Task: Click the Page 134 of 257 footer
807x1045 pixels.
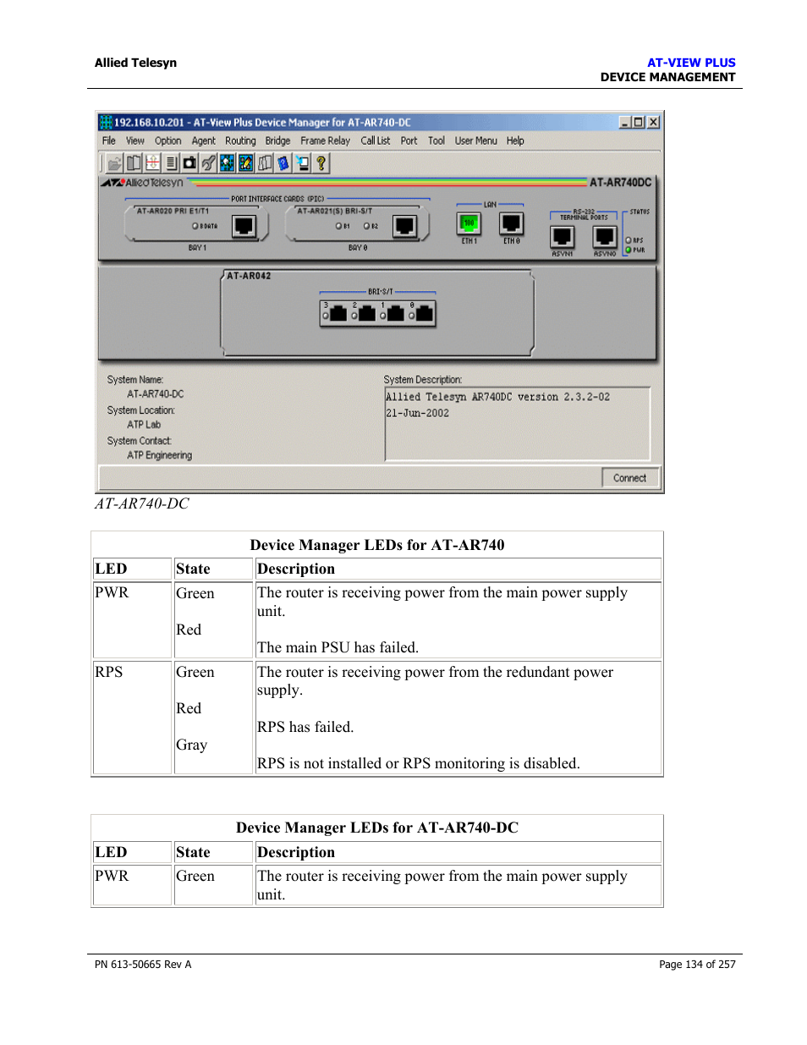Action: click(697, 965)
